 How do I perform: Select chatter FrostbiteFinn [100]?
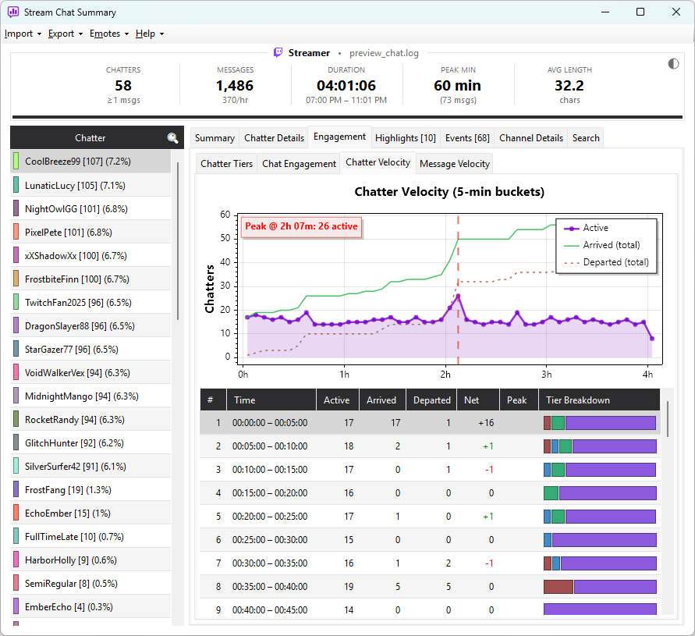click(x=90, y=279)
